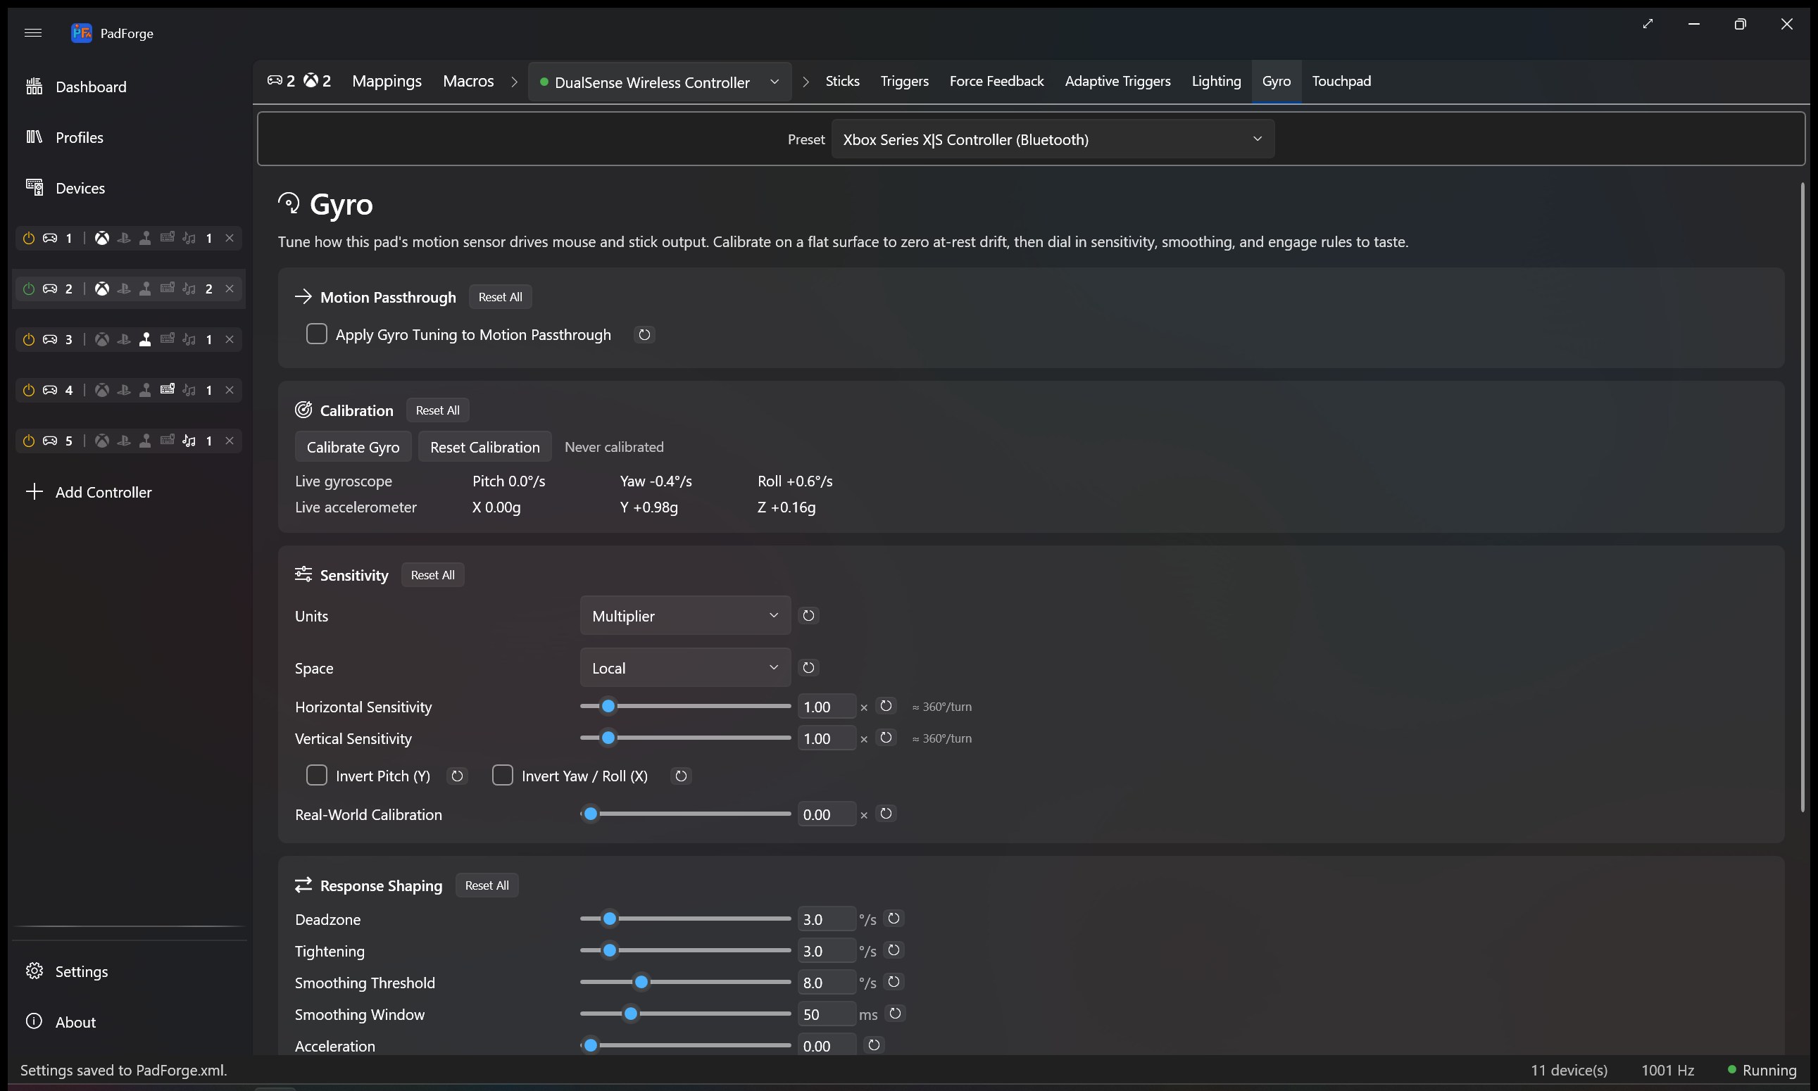Click the Calibrate Gyro button

pyautogui.click(x=353, y=447)
